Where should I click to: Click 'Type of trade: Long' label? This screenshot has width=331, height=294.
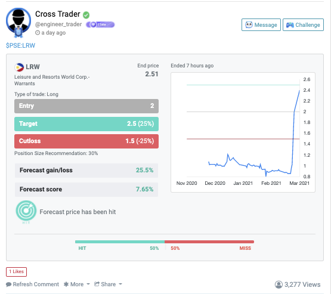pos(36,94)
